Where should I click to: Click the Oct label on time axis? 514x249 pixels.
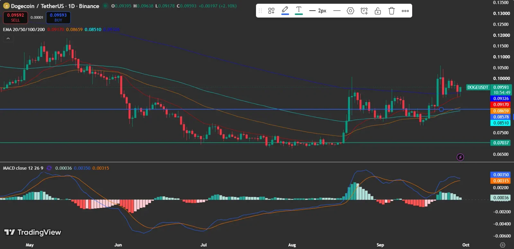point(466,245)
